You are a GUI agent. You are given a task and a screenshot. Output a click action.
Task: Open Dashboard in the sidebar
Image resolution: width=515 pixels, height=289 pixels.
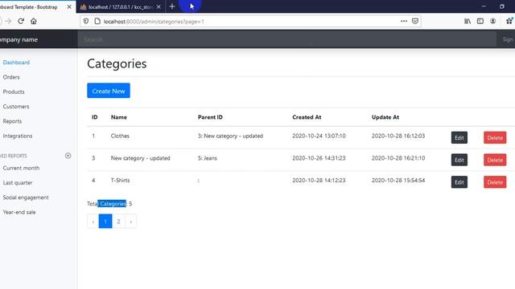point(16,63)
